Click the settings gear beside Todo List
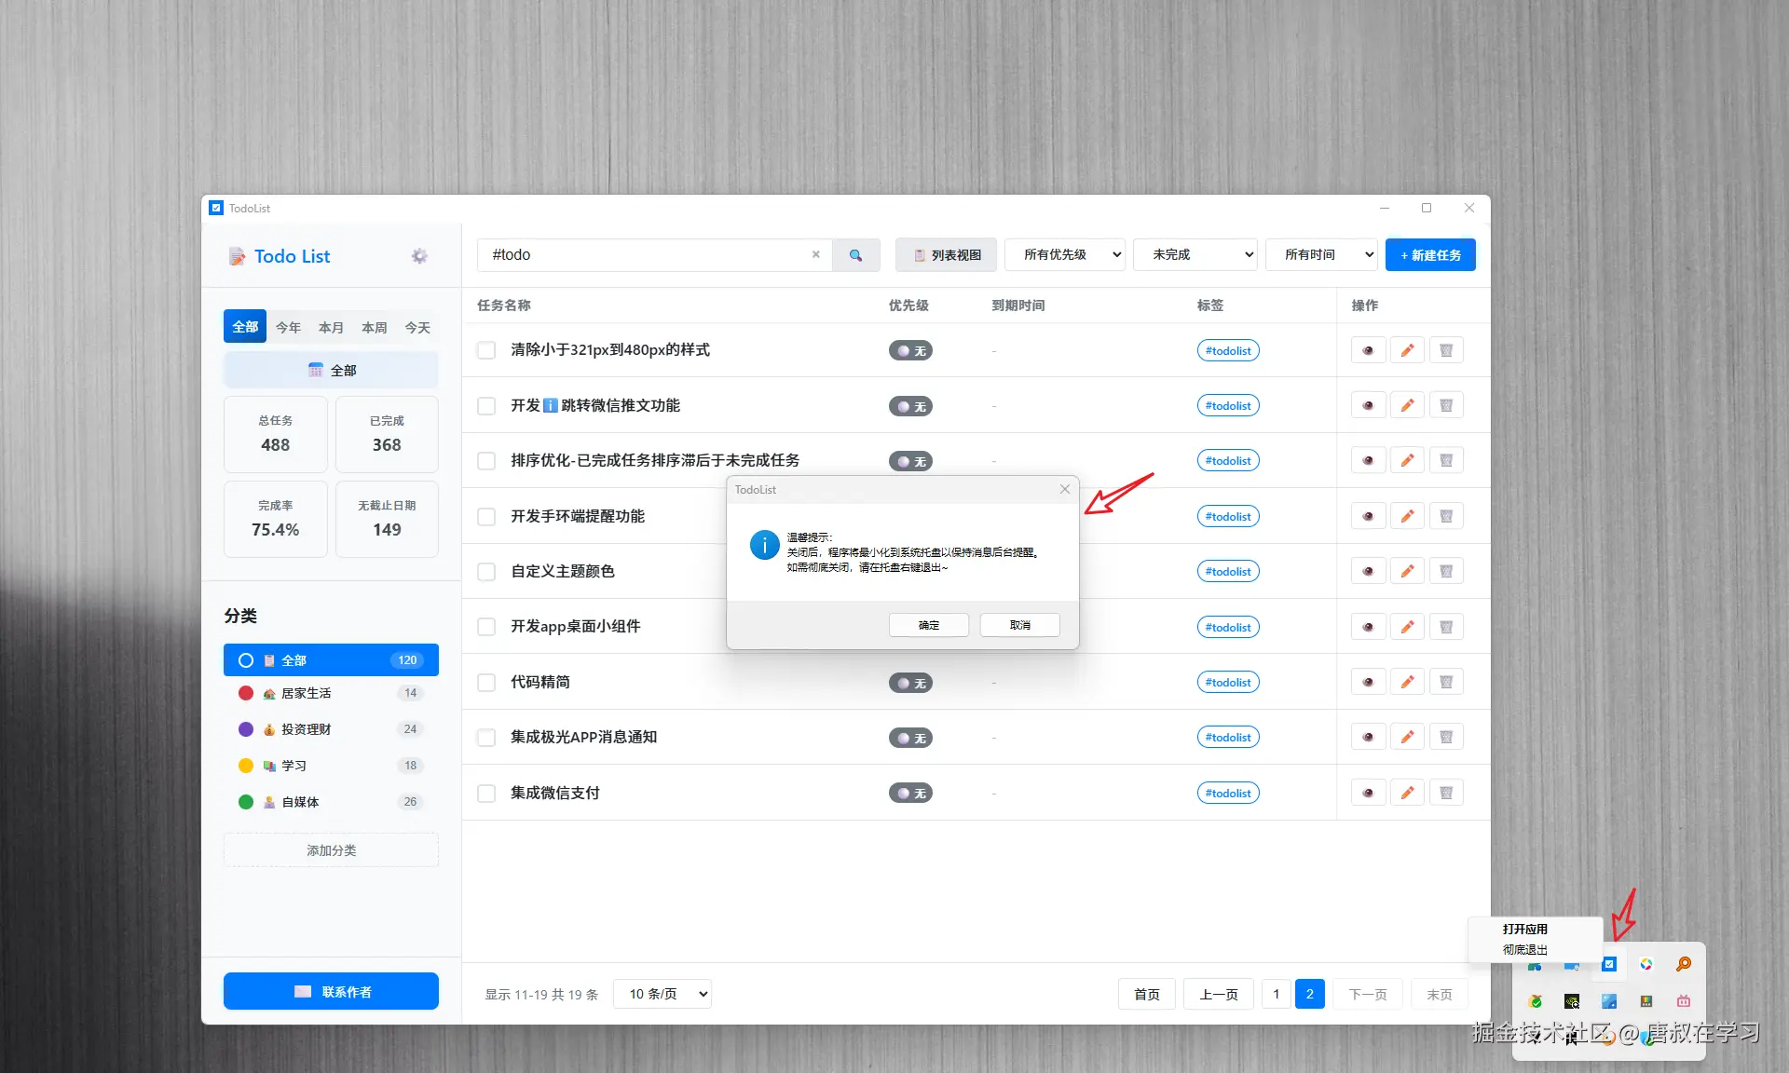The width and height of the screenshot is (1789, 1073). (x=419, y=256)
